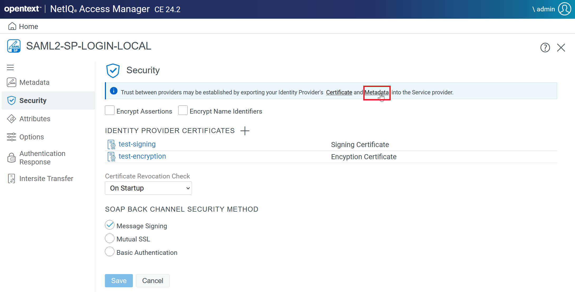The image size is (575, 292).
Task: Open the test-signing certificate link
Action: point(137,144)
